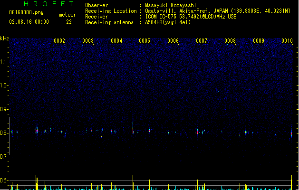Click the date stamp 02.06.16 00:00

pos(29,22)
